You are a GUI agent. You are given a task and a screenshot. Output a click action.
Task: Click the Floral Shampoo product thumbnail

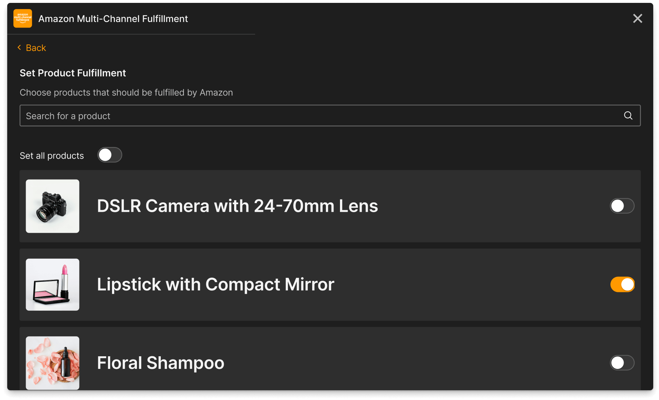[52, 363]
